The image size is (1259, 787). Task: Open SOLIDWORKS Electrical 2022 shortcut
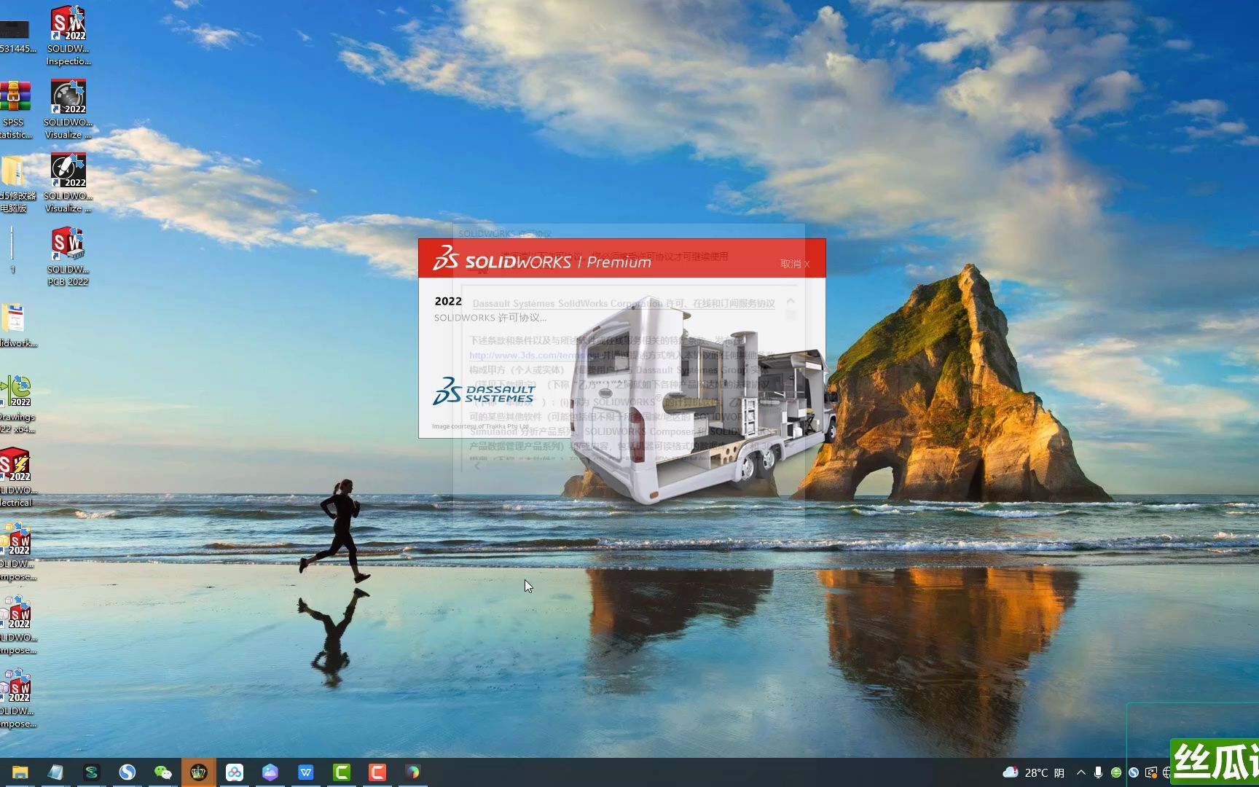click(x=17, y=477)
